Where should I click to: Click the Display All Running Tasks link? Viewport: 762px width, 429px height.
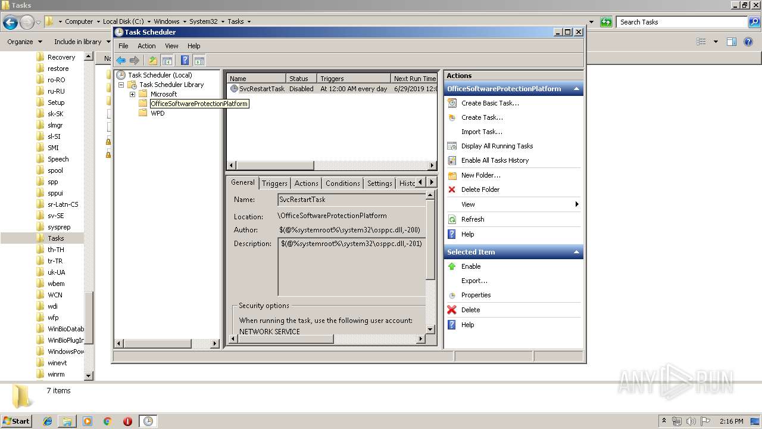click(497, 146)
